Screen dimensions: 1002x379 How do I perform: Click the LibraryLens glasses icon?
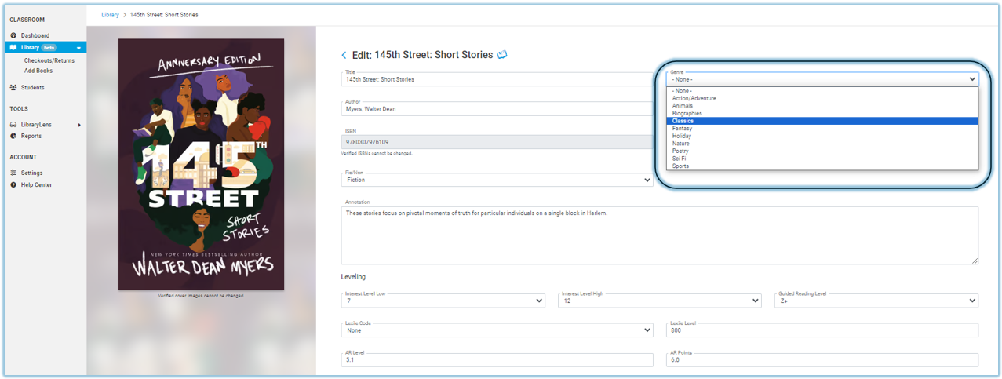pos(13,125)
